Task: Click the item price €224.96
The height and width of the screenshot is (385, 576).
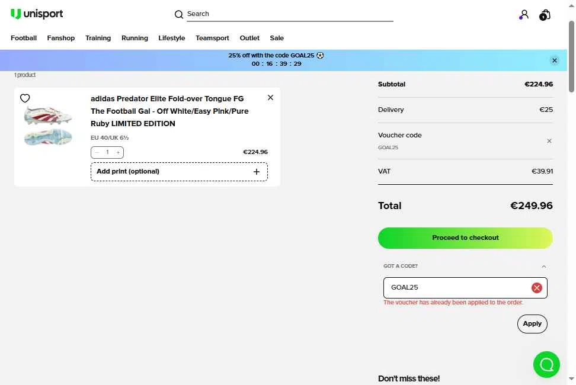Action: 255,152
